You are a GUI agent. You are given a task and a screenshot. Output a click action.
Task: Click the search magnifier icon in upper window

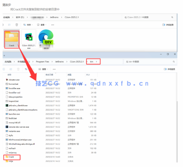pos(172,17)
